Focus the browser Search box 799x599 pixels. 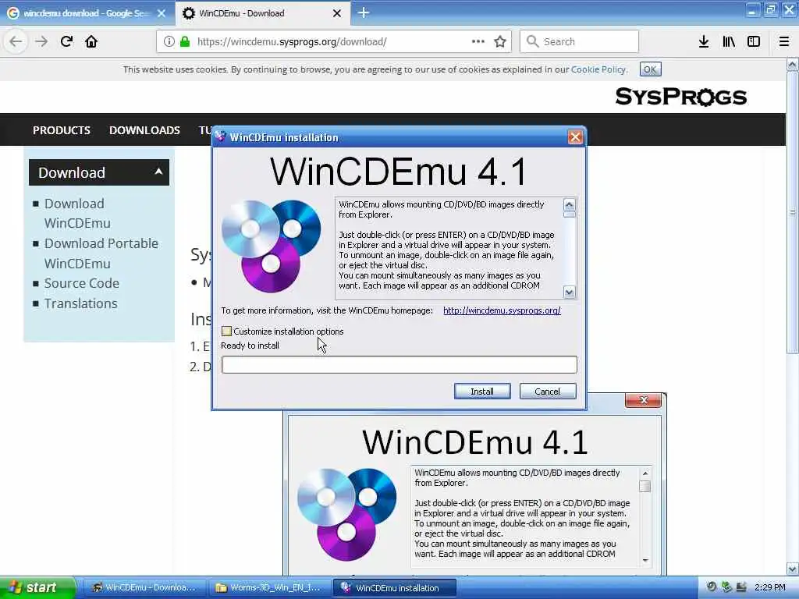(x=579, y=41)
